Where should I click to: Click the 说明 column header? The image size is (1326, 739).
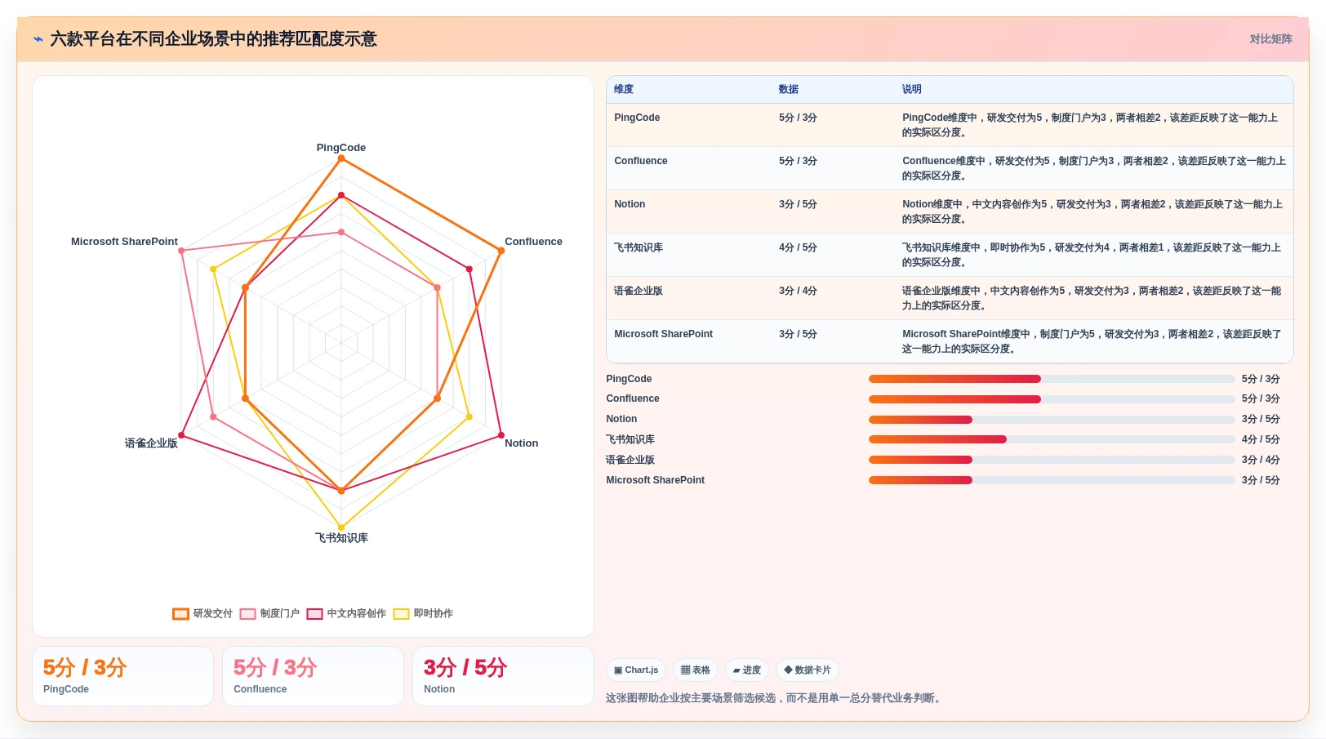click(x=911, y=90)
